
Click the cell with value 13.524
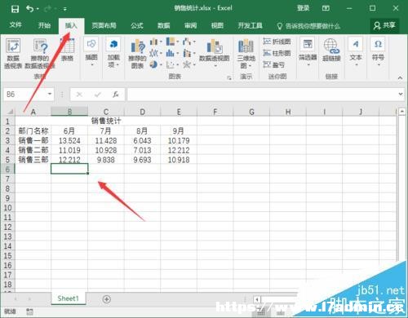(69, 140)
